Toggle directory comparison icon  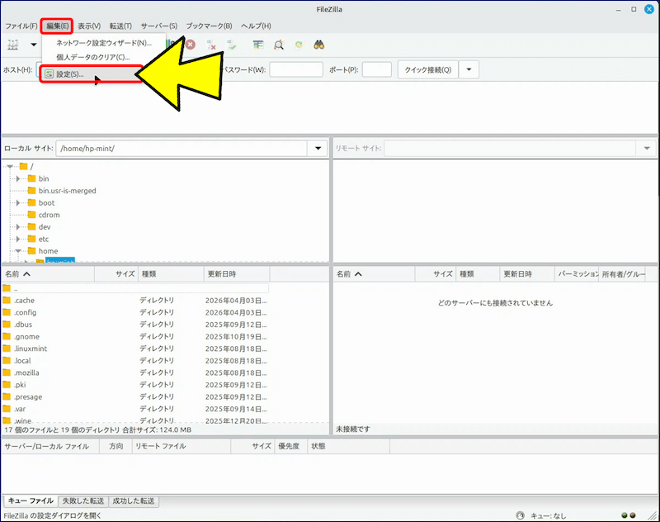click(x=279, y=45)
